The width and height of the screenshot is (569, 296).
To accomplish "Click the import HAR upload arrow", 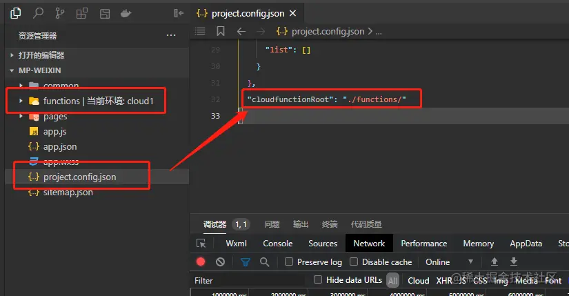I will (x=495, y=262).
